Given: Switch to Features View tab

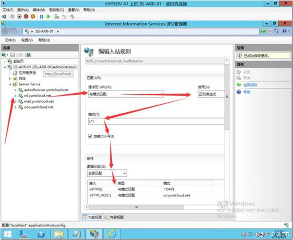Looking at the screenshot, I should (x=93, y=217).
